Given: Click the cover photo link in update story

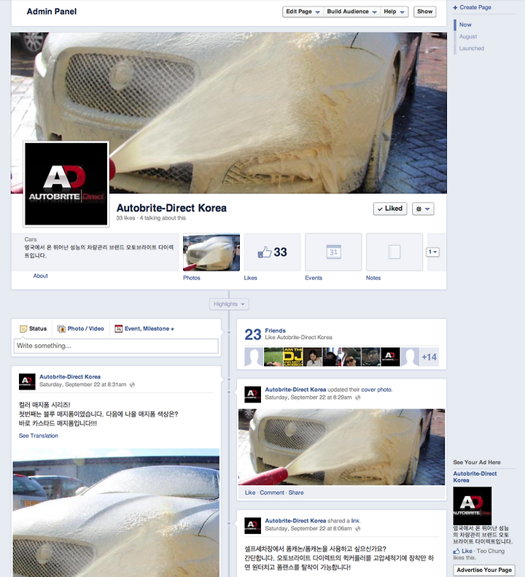Looking at the screenshot, I should [x=377, y=390].
